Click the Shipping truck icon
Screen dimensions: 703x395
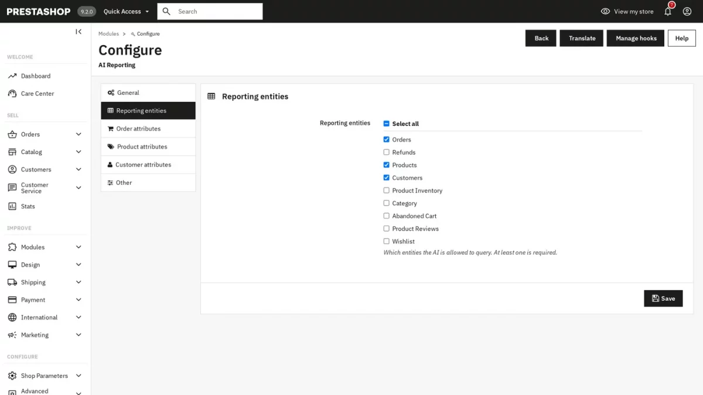tap(12, 282)
